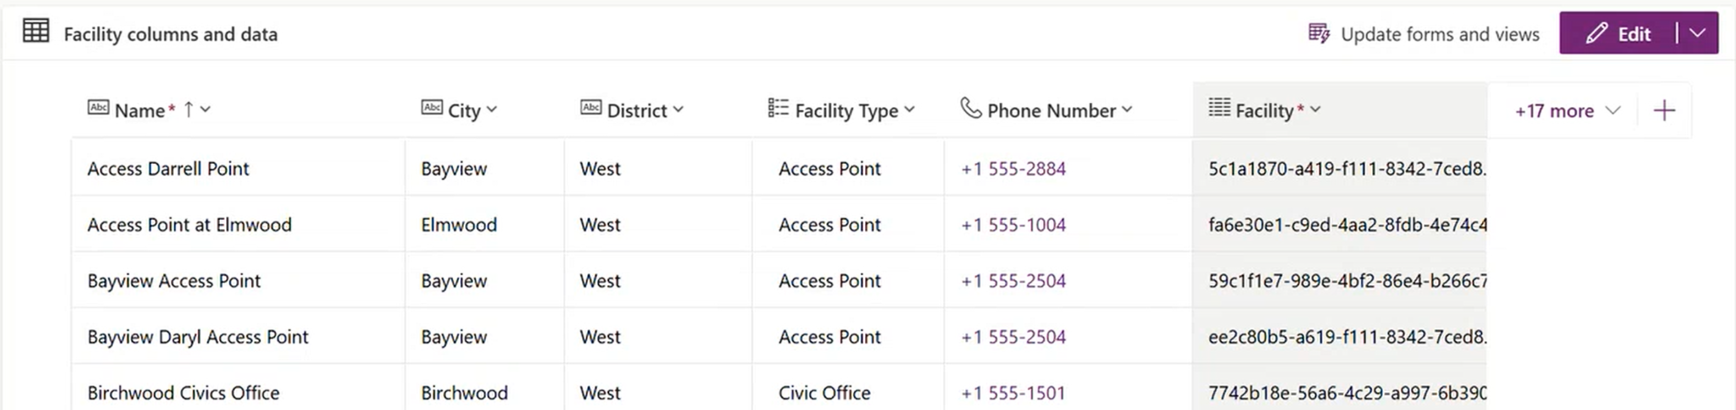The height and width of the screenshot is (410, 1736).
Task: Click the Elmwood city cell
Action: (x=459, y=225)
